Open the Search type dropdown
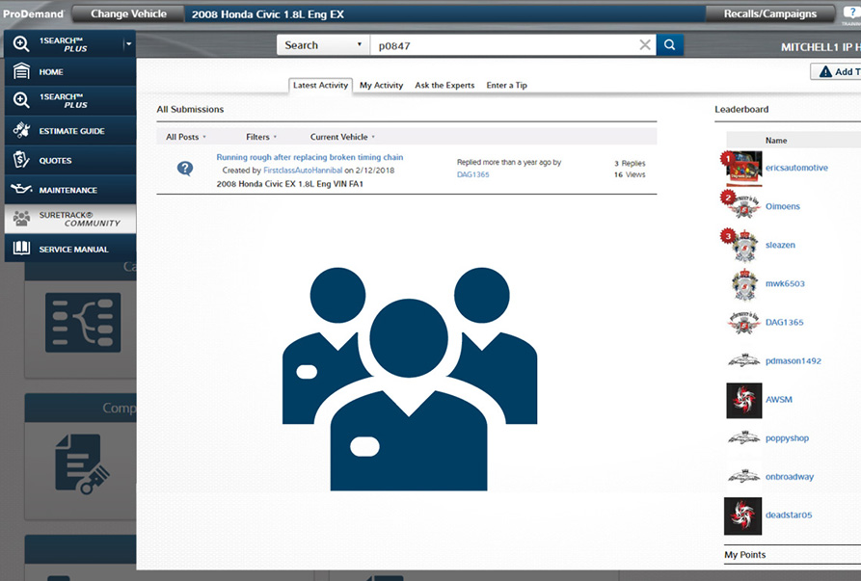 click(x=323, y=45)
